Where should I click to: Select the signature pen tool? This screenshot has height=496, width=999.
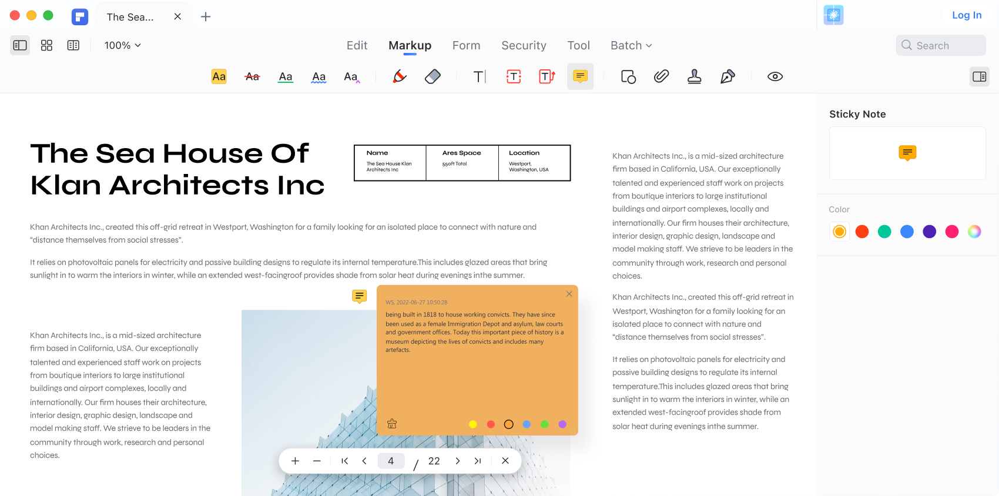tap(728, 76)
